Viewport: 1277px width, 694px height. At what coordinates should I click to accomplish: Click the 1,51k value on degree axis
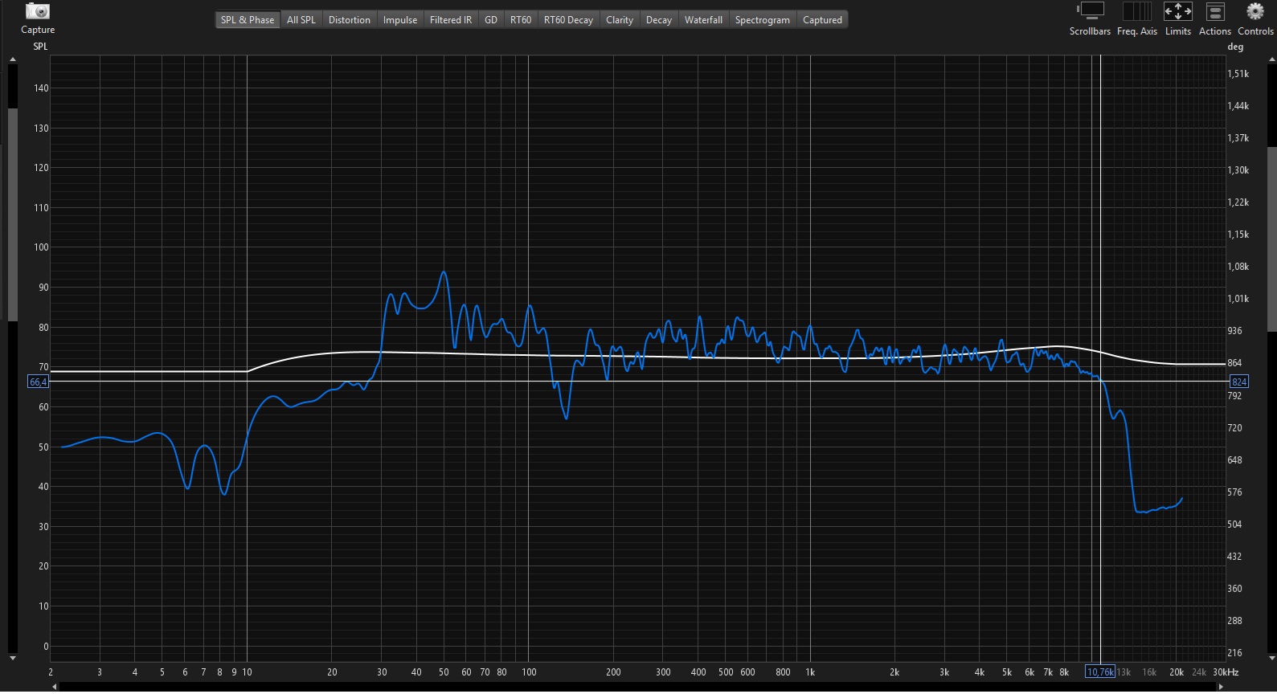pos(1238,74)
